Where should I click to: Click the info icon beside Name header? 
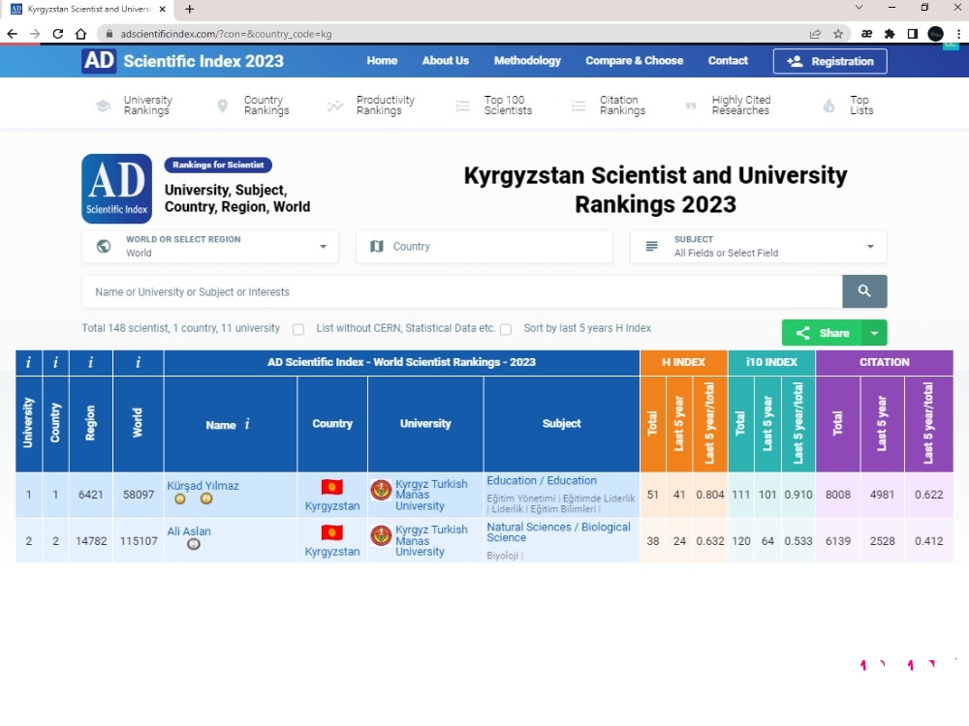[247, 424]
